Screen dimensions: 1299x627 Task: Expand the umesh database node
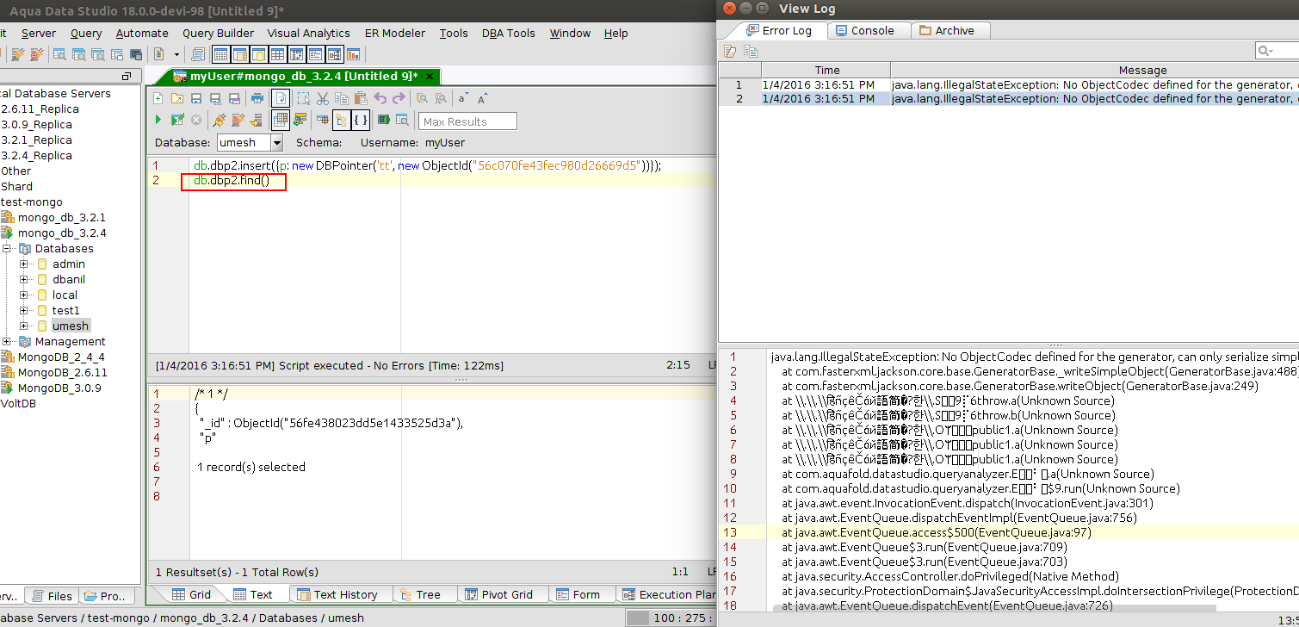point(24,326)
